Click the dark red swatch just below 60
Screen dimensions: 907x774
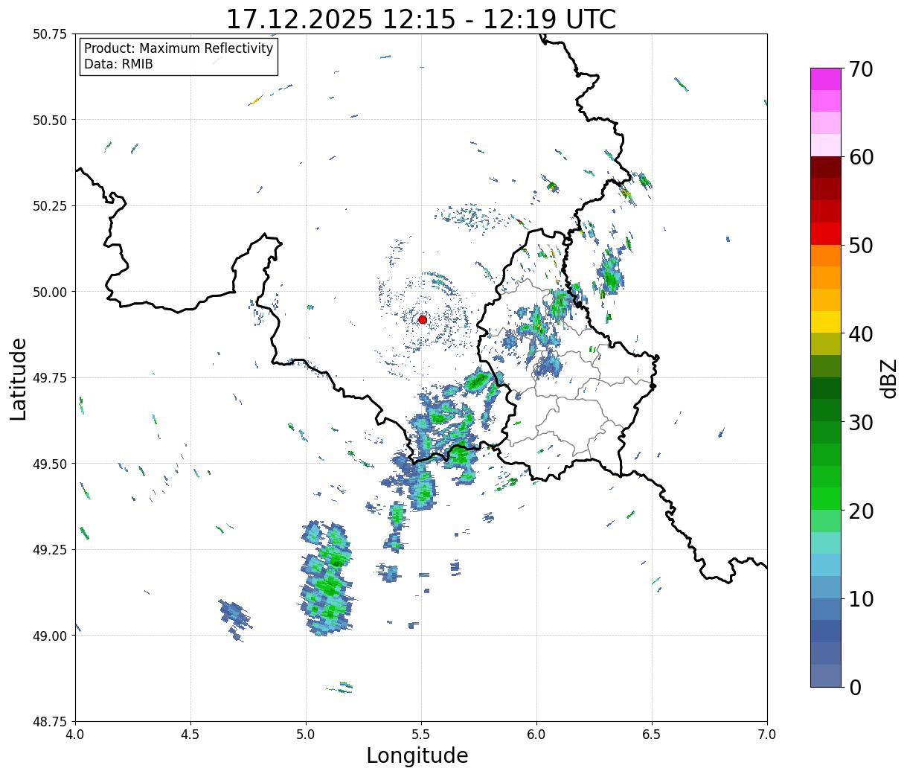click(x=826, y=167)
